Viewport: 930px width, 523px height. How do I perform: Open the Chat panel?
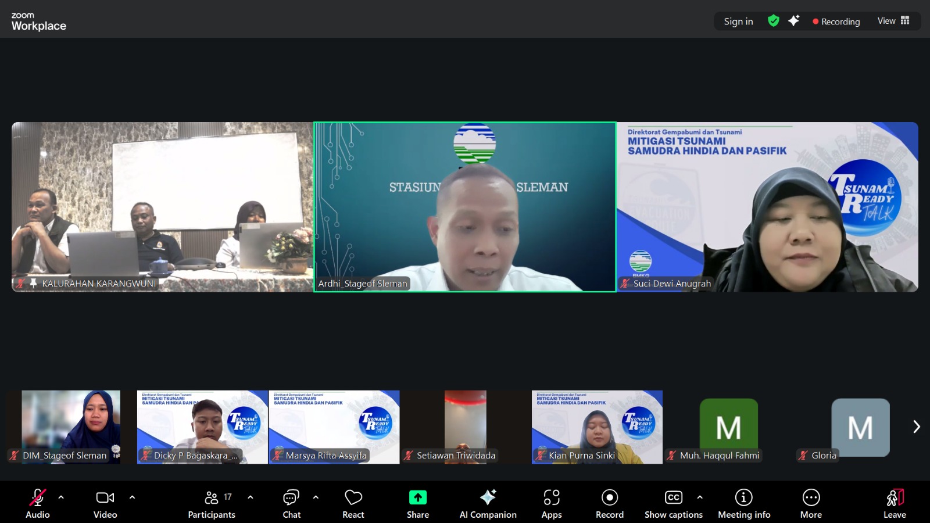tap(291, 504)
